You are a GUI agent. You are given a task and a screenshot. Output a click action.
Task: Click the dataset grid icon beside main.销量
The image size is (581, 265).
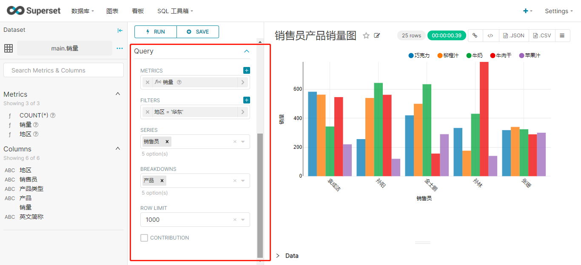pyautogui.click(x=9, y=48)
